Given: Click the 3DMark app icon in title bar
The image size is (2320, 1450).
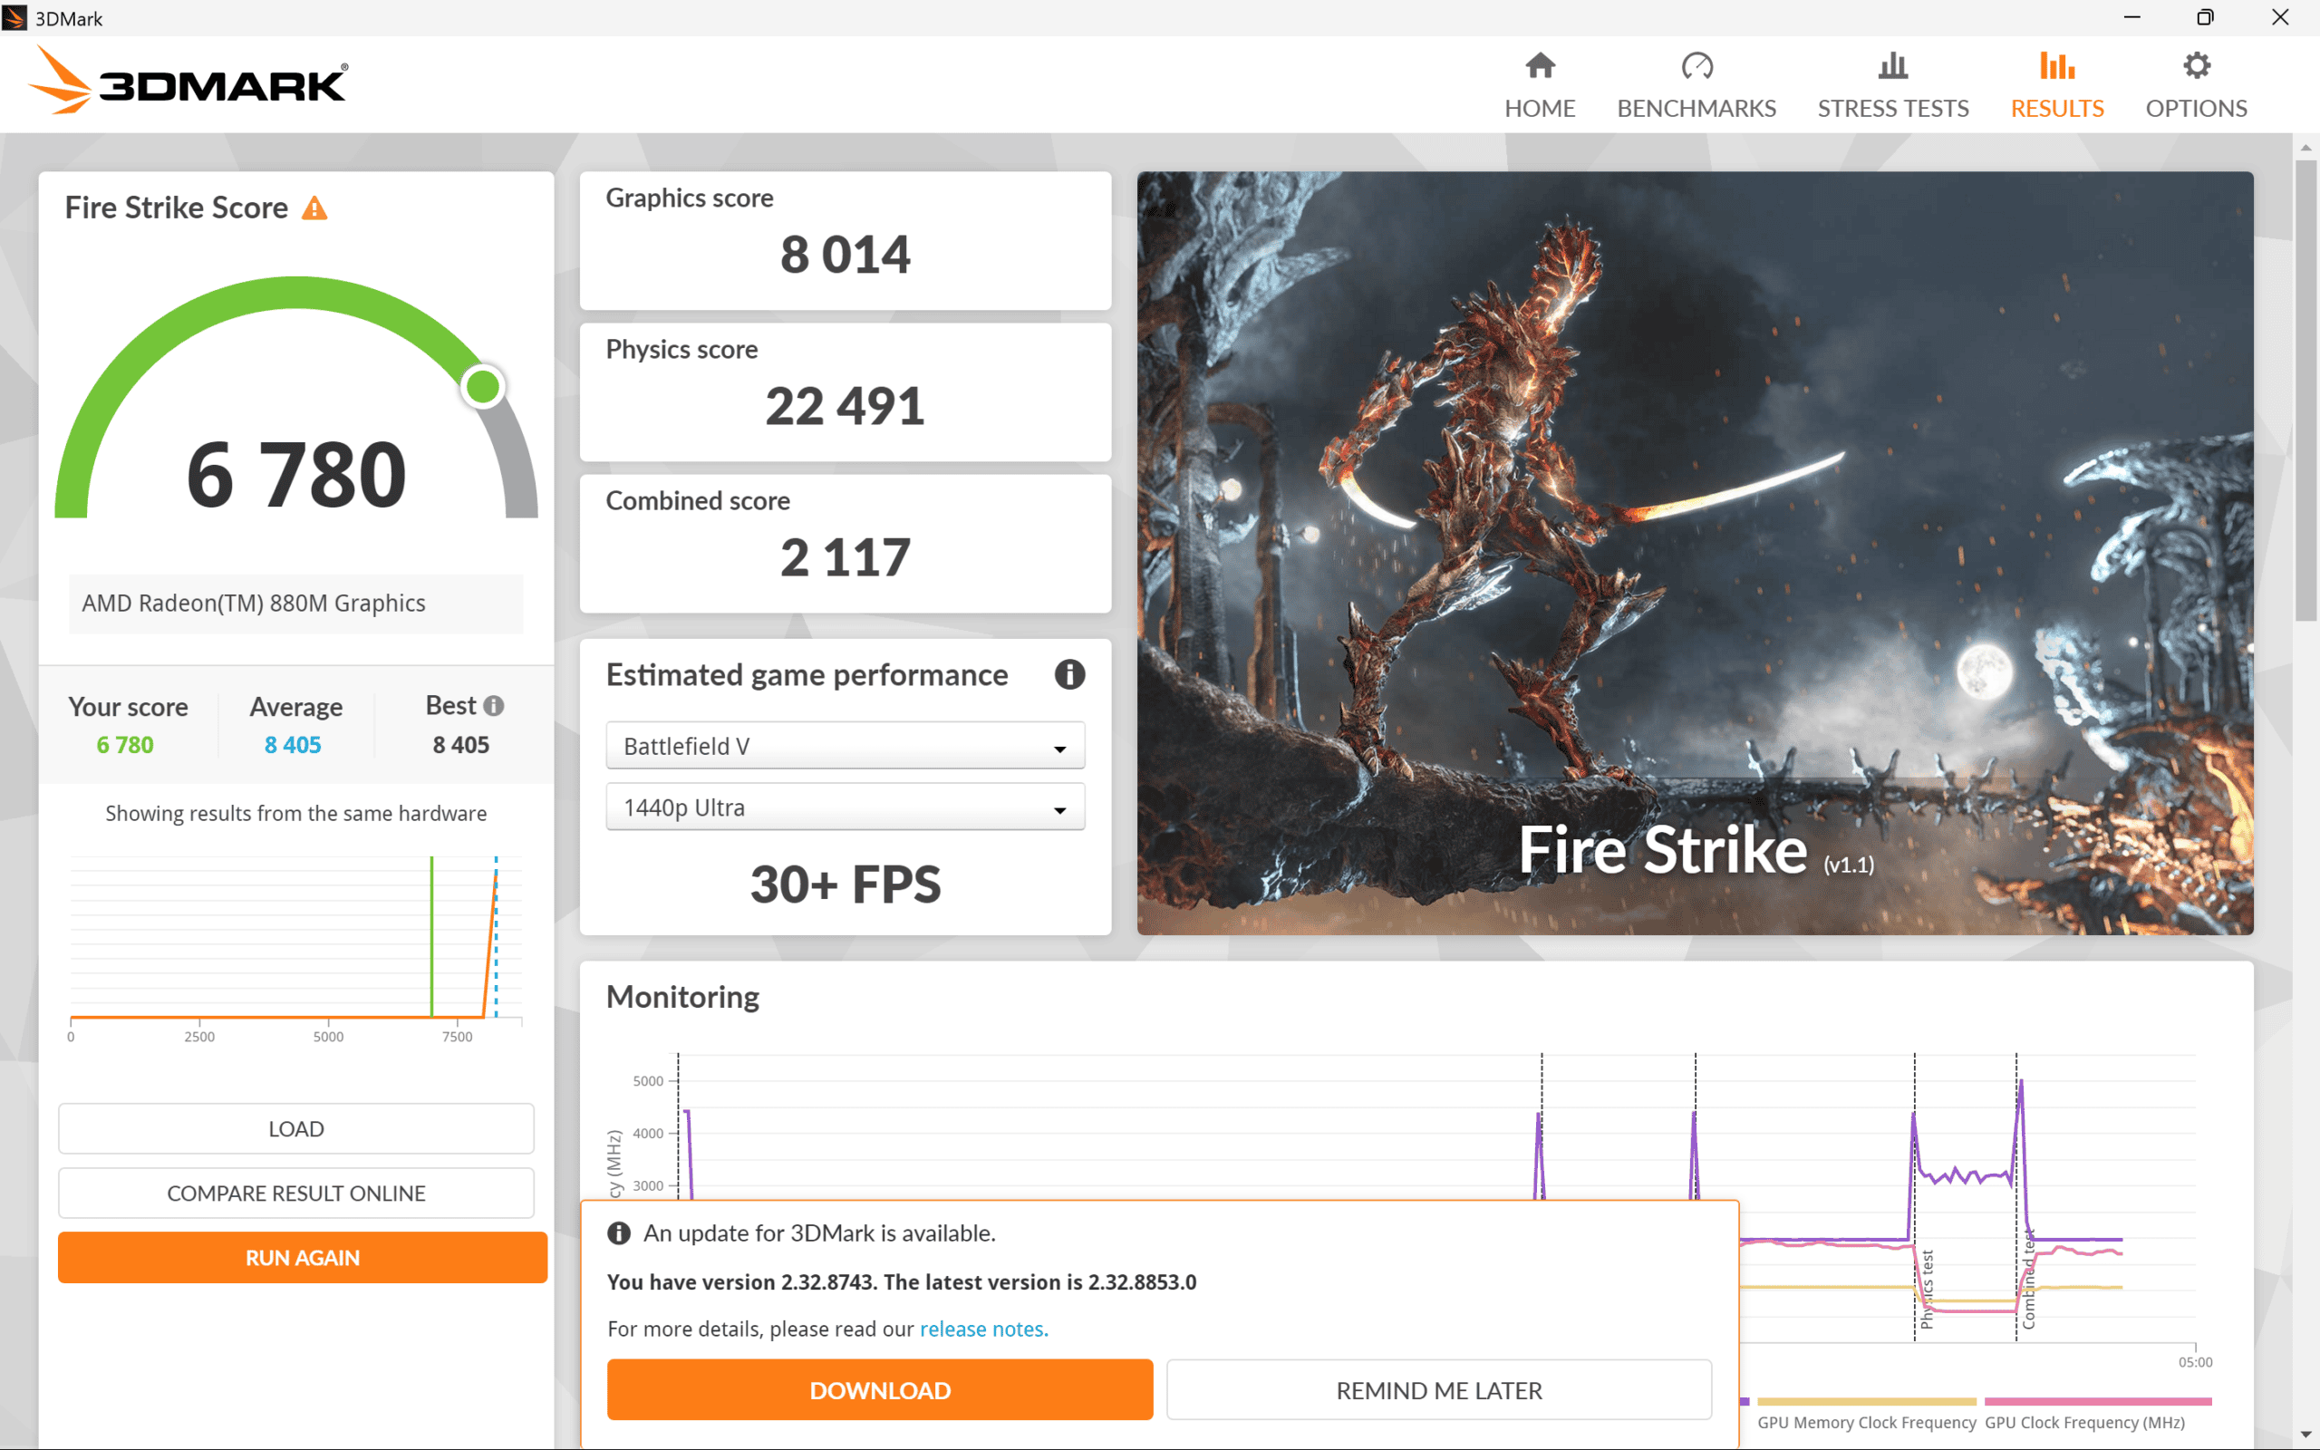Looking at the screenshot, I should tap(14, 17).
